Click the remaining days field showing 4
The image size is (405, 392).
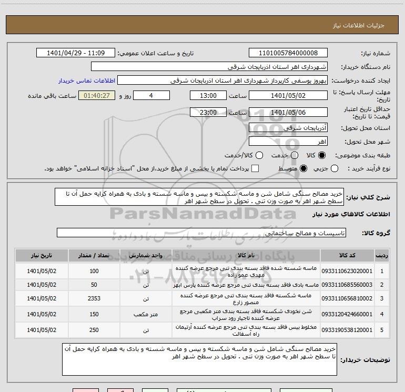coord(151,95)
